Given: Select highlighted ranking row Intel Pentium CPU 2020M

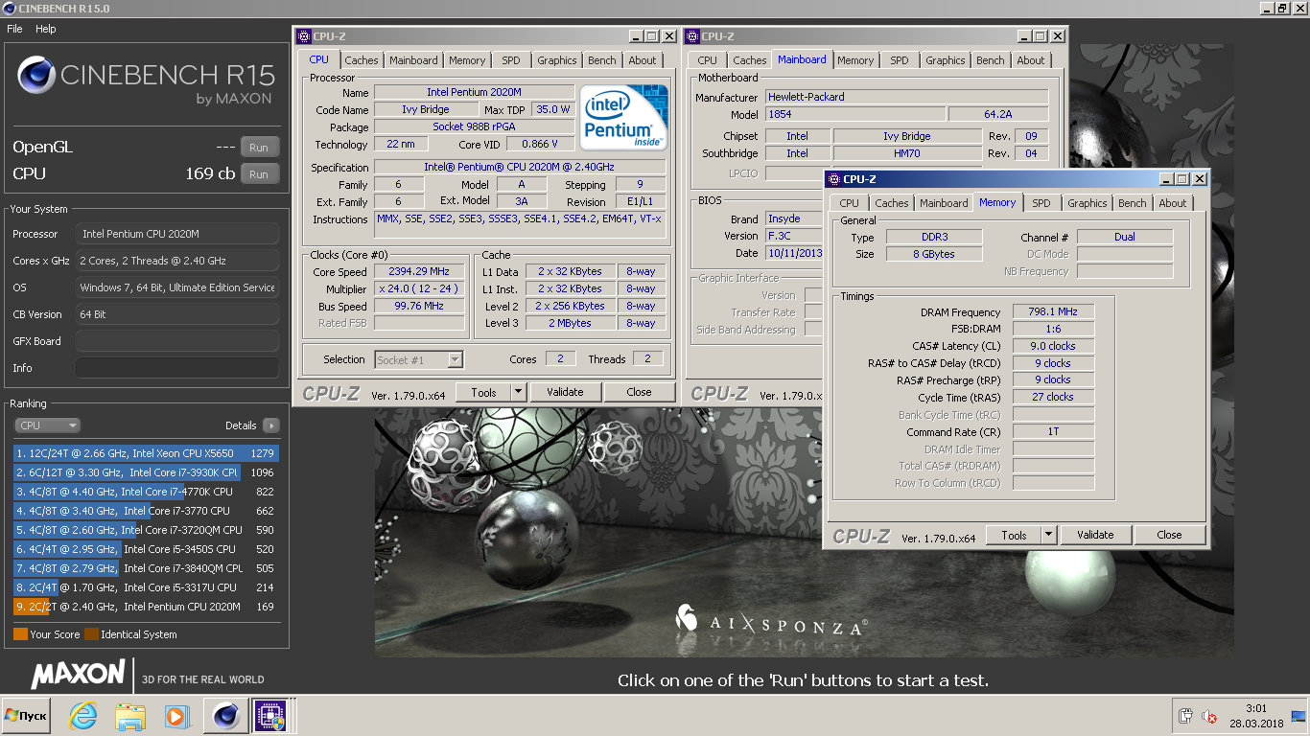Looking at the screenshot, I should tap(146, 607).
